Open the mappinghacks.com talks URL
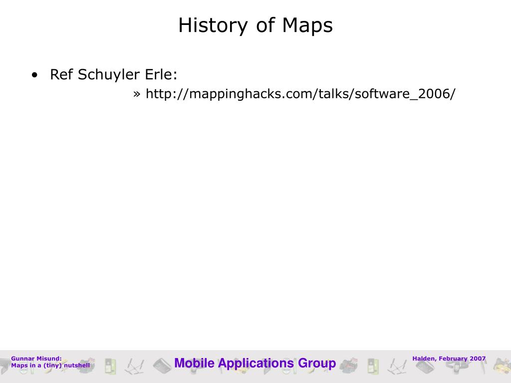Image resolution: width=511 pixels, height=383 pixels. click(300, 94)
